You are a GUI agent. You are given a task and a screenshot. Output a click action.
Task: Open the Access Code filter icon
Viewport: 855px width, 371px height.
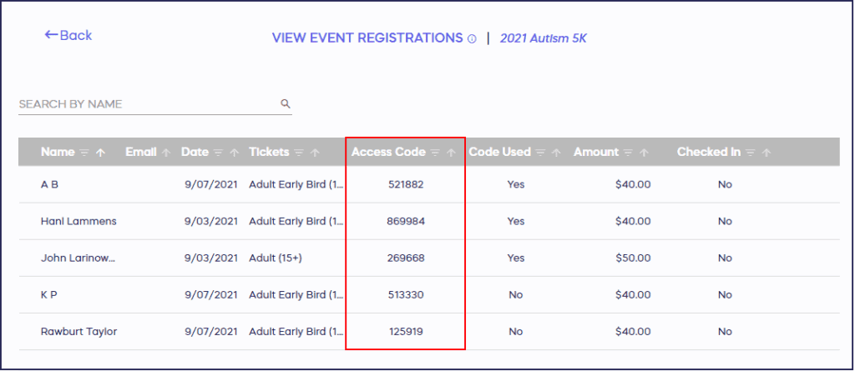coord(434,153)
